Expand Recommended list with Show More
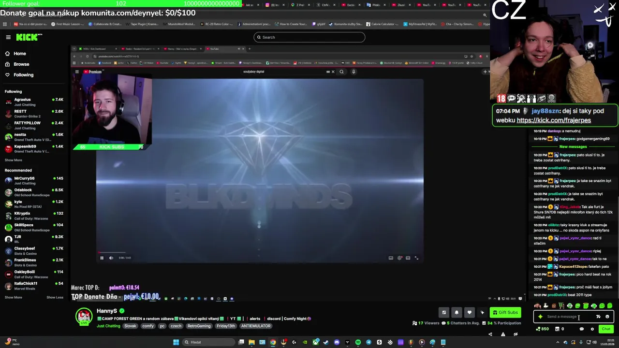Viewport: 619px width, 348px height. [13, 297]
